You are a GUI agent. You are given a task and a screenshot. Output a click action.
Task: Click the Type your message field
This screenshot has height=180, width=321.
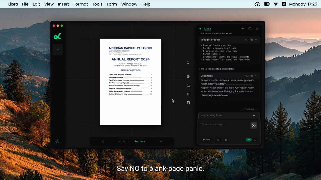[x=223, y=124]
